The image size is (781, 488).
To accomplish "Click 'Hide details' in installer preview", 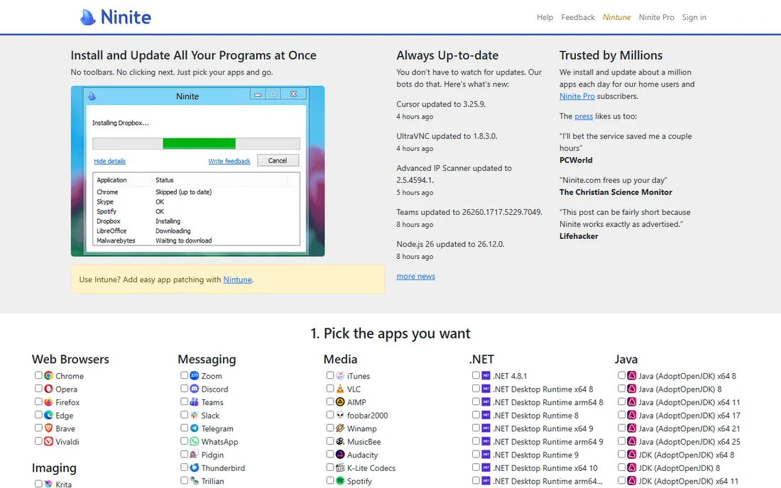I will pos(109,161).
